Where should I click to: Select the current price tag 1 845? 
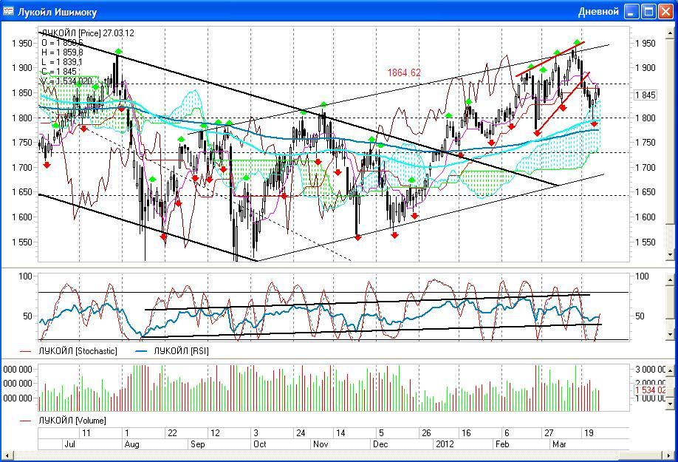click(x=646, y=95)
